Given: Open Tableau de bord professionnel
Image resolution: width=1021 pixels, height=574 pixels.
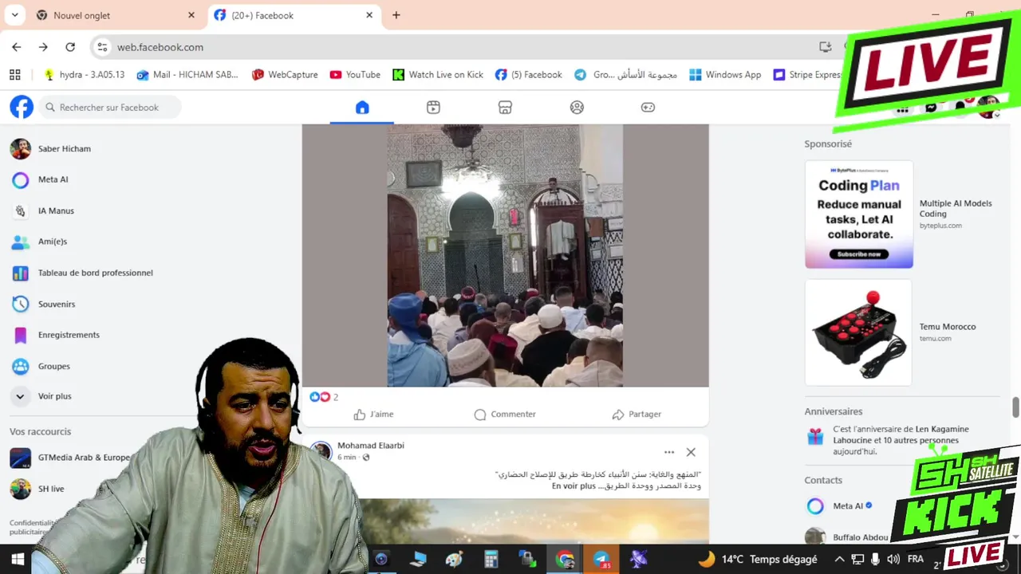Looking at the screenshot, I should tap(95, 273).
